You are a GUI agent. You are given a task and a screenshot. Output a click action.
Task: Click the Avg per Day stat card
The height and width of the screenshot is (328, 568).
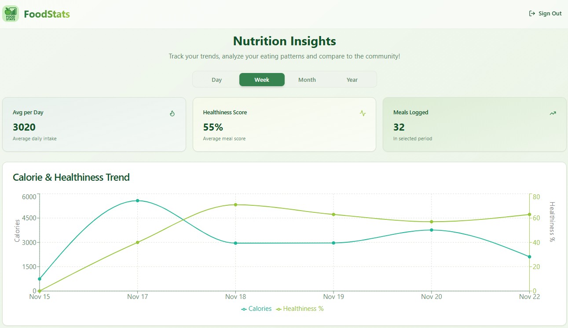click(x=94, y=124)
